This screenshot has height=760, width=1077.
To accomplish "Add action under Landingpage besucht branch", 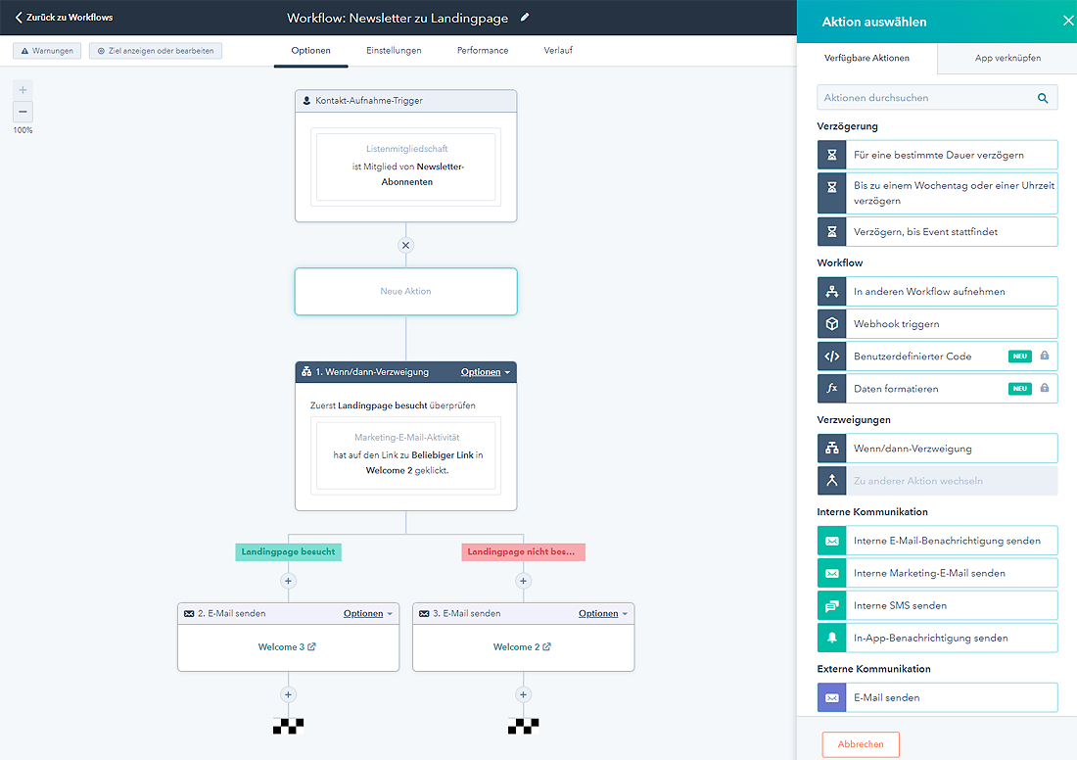I will [289, 582].
